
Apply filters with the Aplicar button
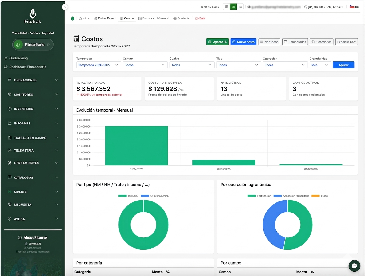[x=343, y=65]
